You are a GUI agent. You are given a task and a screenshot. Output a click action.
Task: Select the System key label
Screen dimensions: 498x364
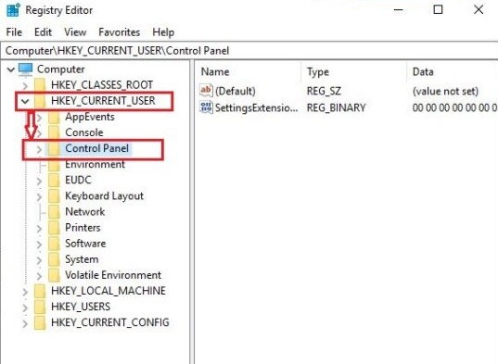point(82,259)
